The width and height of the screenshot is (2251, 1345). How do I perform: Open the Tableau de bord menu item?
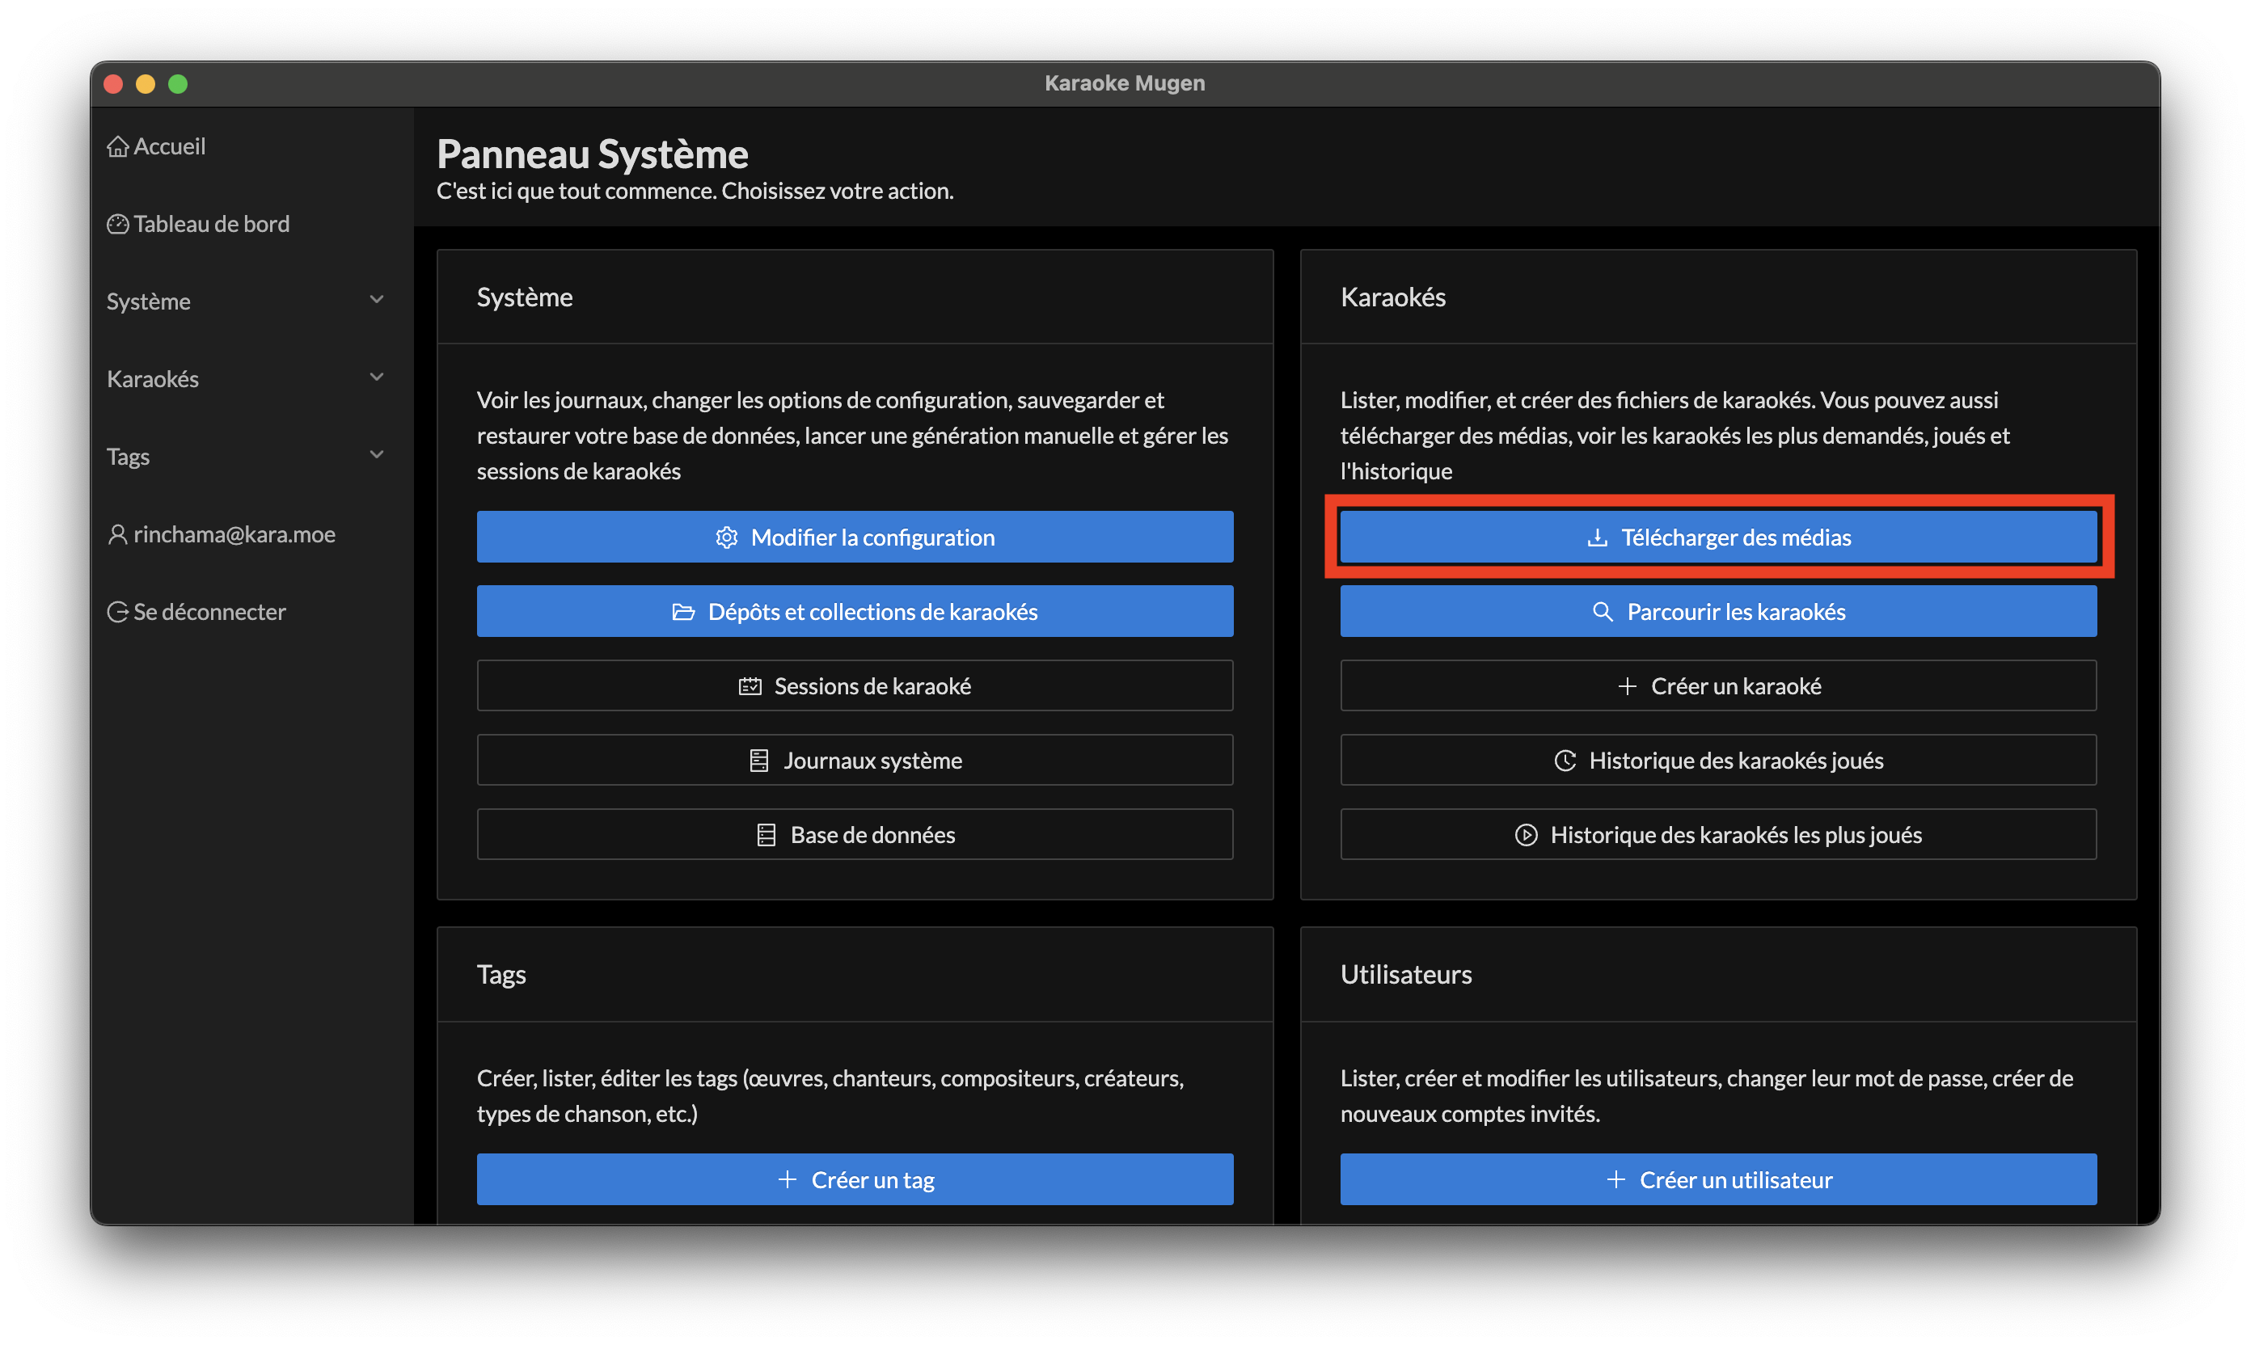click(x=211, y=224)
